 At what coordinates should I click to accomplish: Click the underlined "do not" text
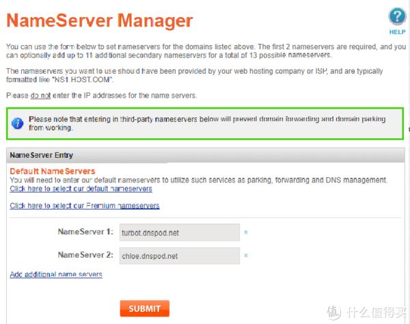pyautogui.click(x=40, y=96)
